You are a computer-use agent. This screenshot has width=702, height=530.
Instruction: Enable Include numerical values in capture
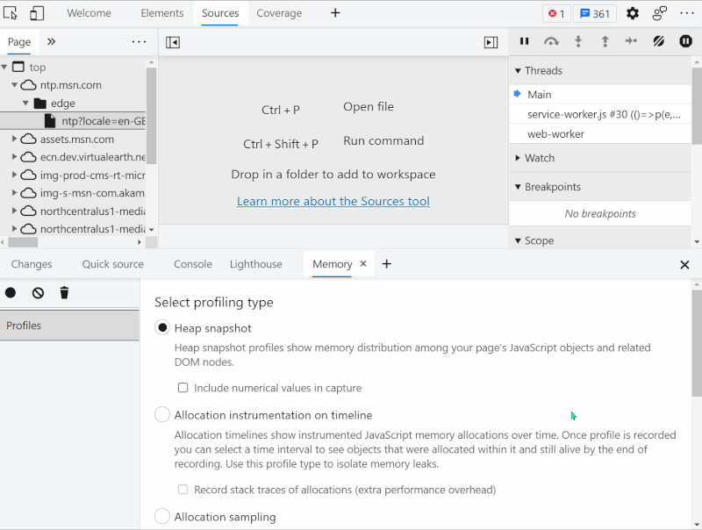[x=183, y=386]
